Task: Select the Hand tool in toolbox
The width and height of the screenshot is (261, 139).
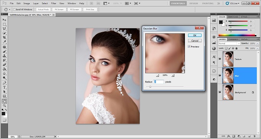Action: (x=4, y=101)
